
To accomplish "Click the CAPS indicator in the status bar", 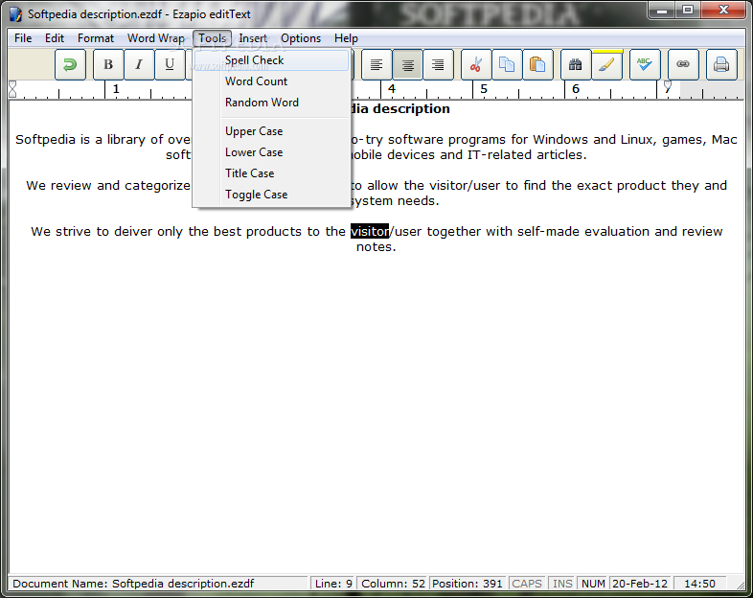I will (x=526, y=584).
